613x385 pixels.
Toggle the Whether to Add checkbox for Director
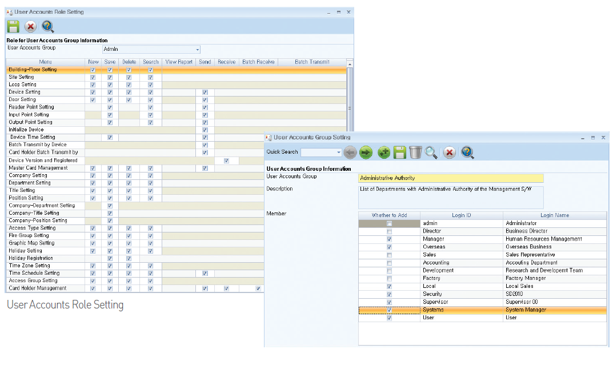(x=389, y=231)
